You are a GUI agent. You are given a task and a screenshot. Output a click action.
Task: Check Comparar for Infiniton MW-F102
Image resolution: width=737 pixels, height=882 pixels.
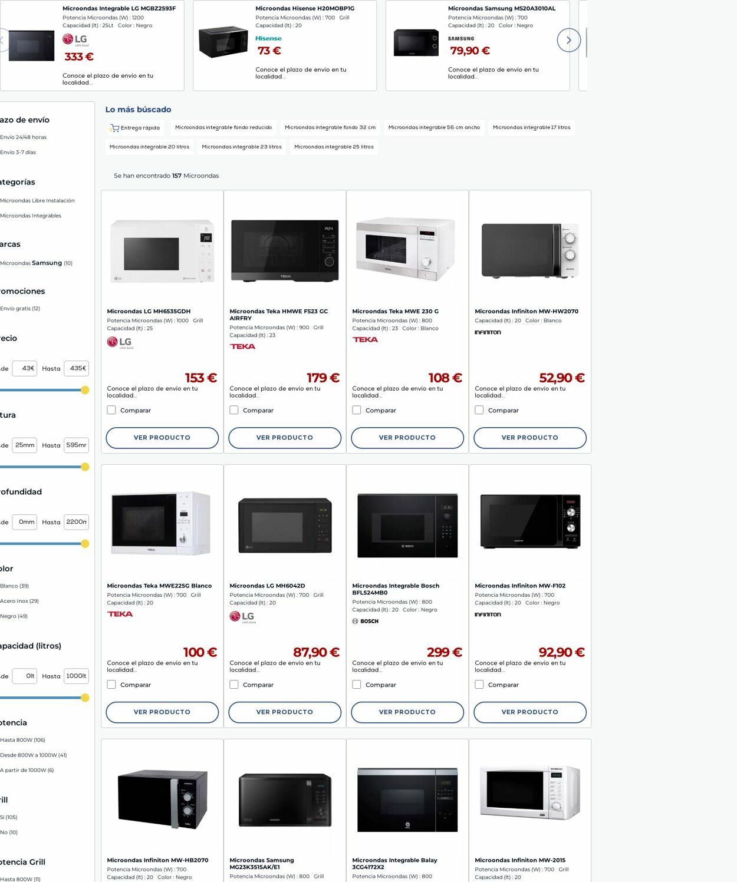(479, 685)
